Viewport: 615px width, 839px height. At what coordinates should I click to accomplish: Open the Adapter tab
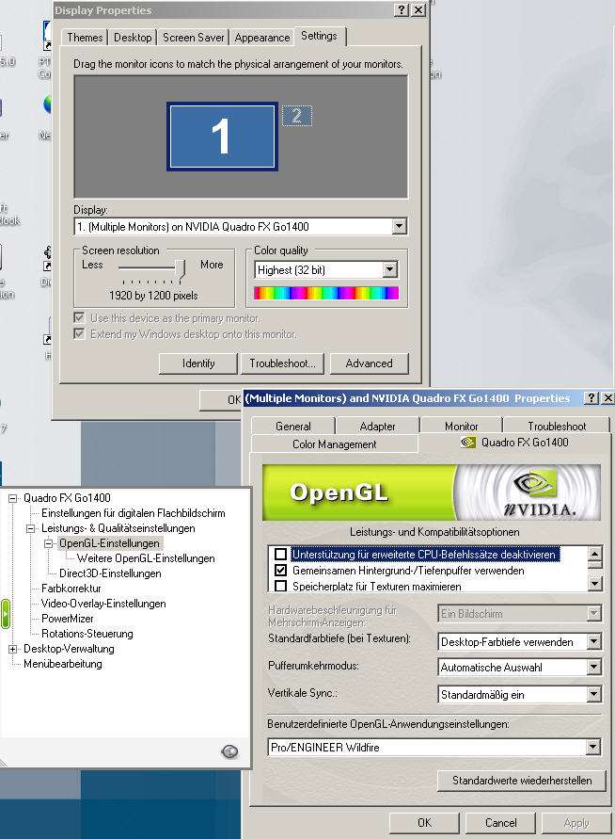coord(377,426)
